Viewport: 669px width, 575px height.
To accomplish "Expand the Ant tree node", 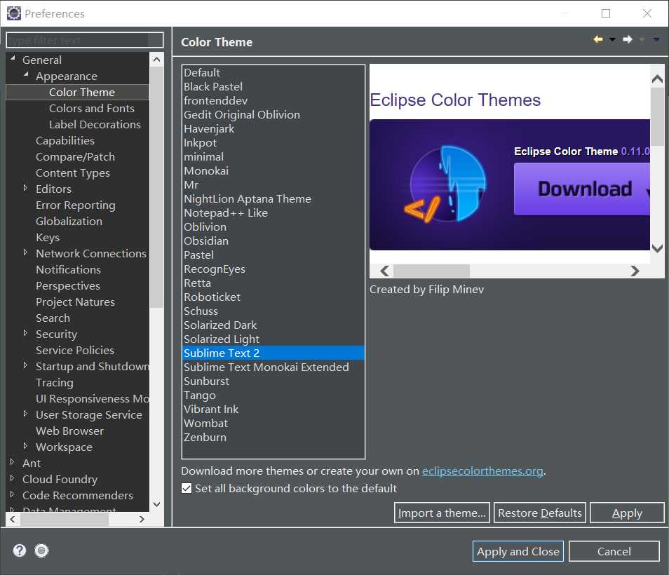I will 12,462.
